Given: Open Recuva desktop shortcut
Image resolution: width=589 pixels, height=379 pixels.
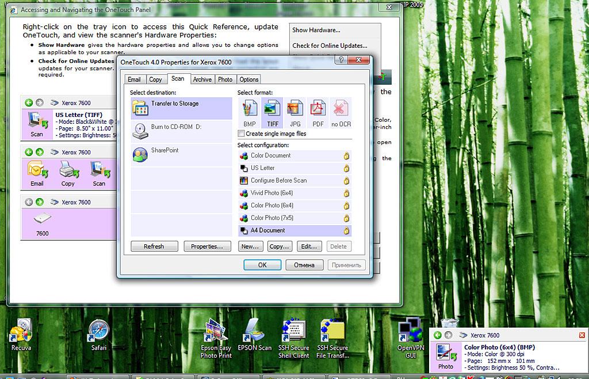Looking at the screenshot, I should pos(21,335).
